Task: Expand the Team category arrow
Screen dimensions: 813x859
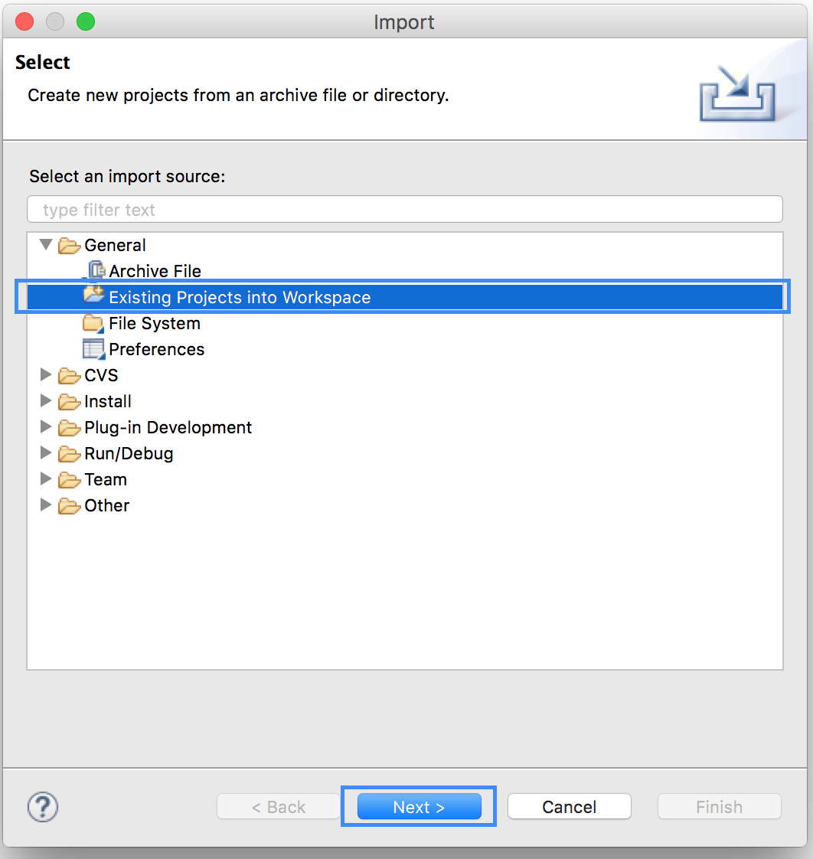Action: (x=46, y=478)
